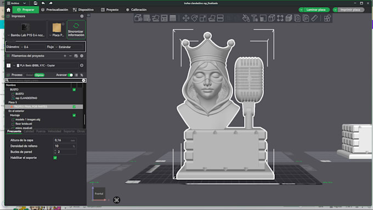Select the Scale tool
The image size is (373, 210).
click(x=203, y=18)
